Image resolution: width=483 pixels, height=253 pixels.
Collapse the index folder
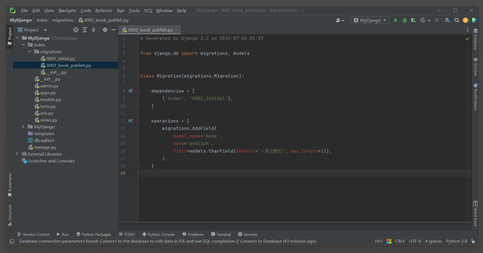tap(24, 45)
